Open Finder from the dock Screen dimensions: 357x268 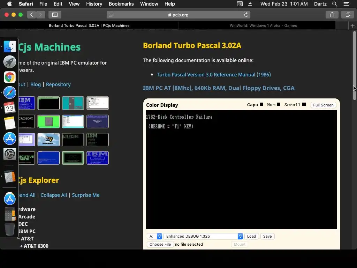click(x=9, y=46)
